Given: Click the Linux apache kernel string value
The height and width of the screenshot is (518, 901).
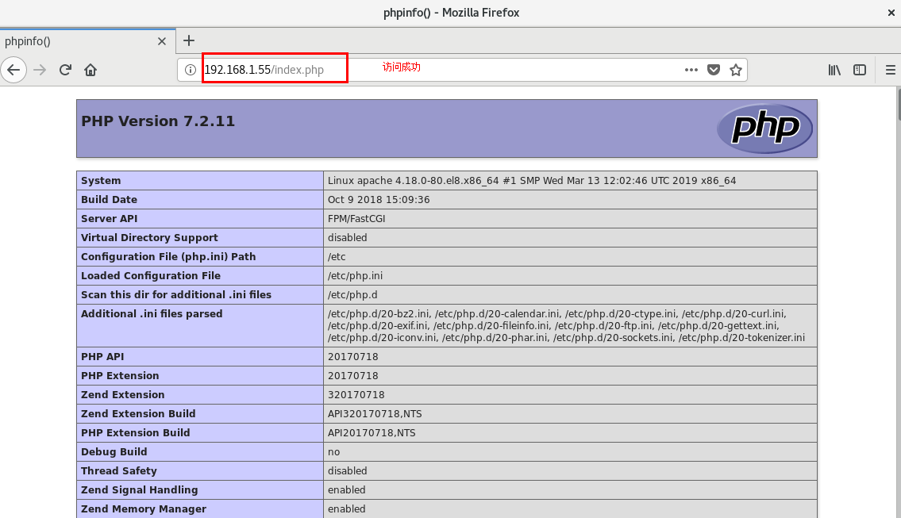Looking at the screenshot, I should 532,180.
